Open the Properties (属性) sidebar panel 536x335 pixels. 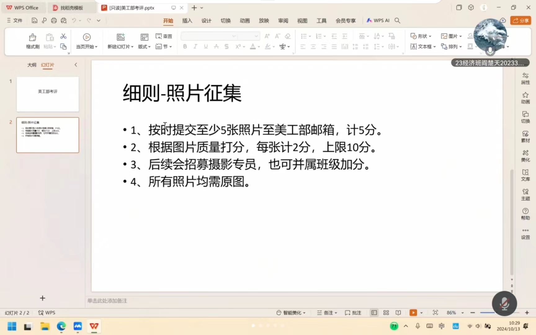[x=525, y=78]
